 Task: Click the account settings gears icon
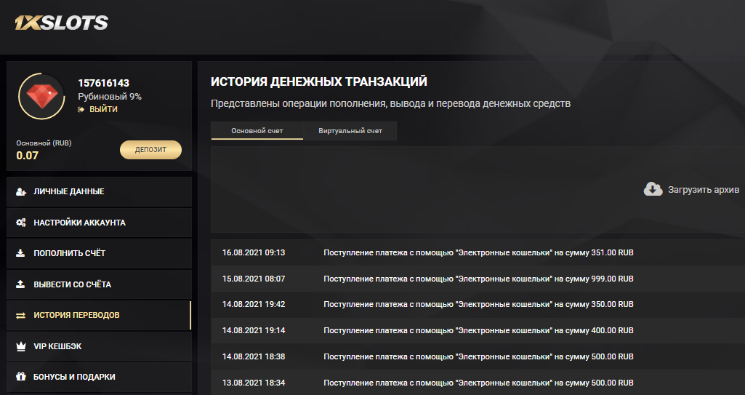tap(21, 223)
